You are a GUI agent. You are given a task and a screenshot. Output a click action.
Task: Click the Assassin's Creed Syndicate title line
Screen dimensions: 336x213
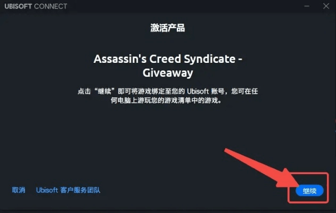click(168, 59)
